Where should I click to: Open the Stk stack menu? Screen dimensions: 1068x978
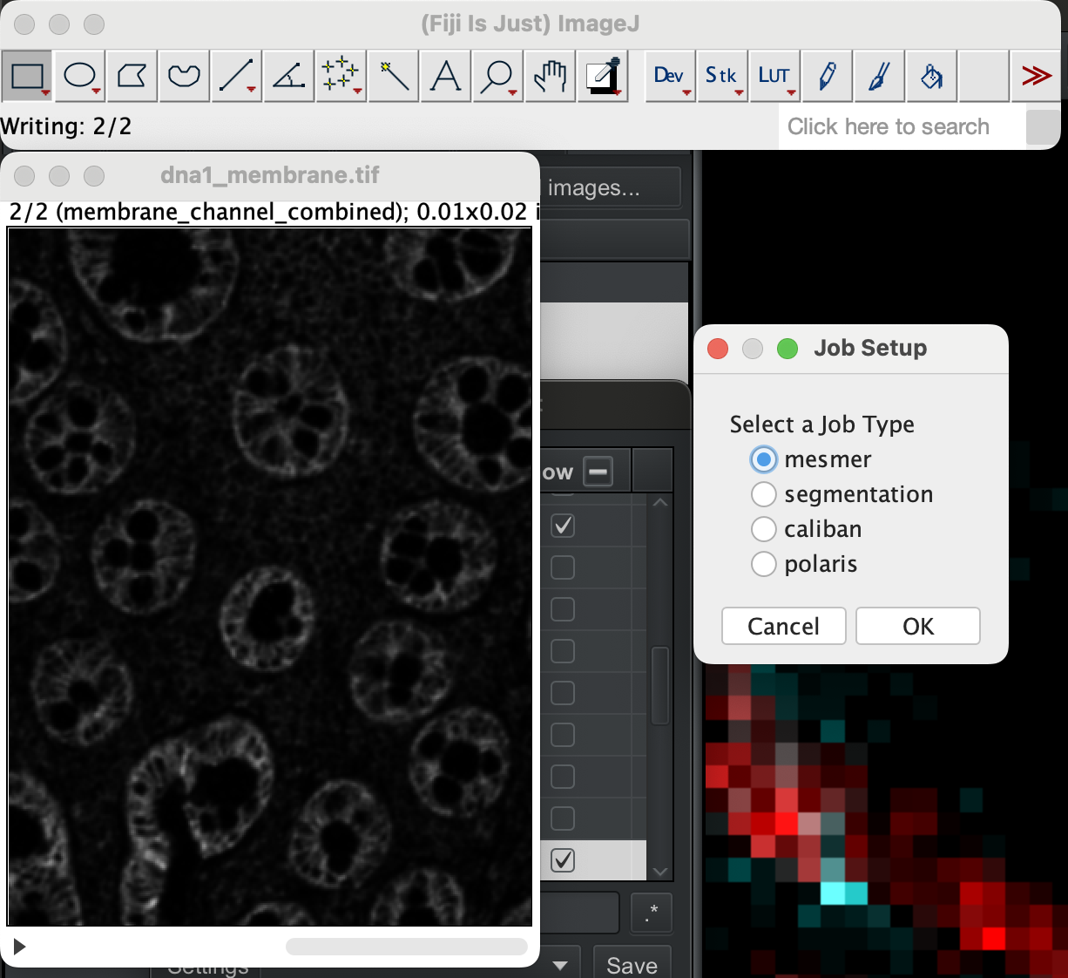[721, 77]
